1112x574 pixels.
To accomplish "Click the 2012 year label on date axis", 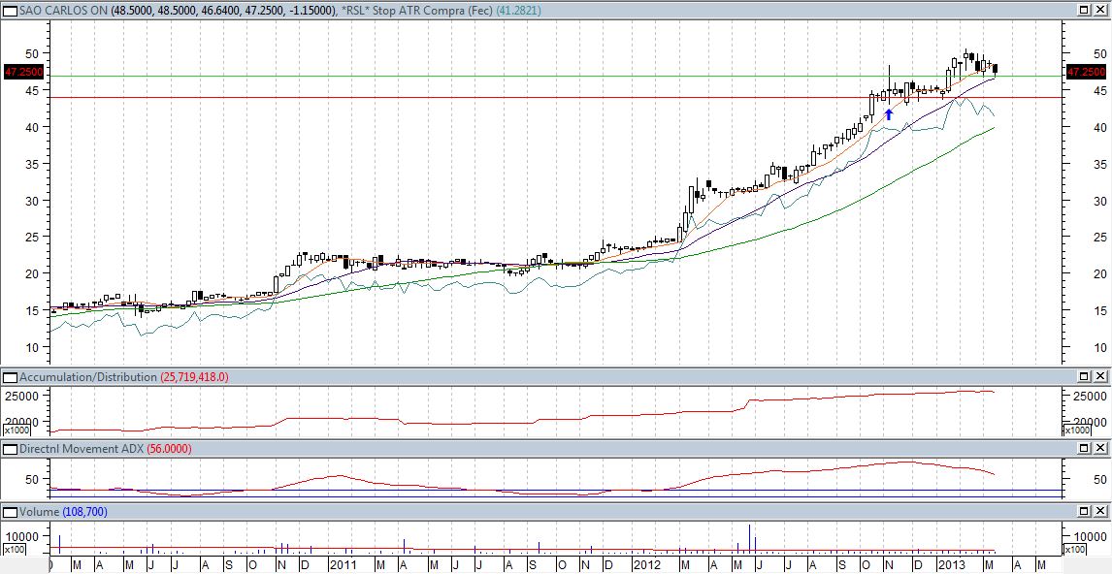I will coord(647,563).
